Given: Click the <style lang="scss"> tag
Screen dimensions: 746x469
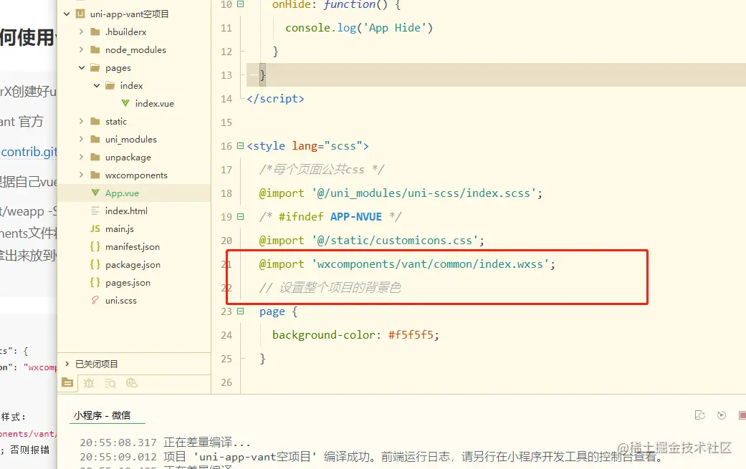Looking at the screenshot, I should [x=307, y=146].
